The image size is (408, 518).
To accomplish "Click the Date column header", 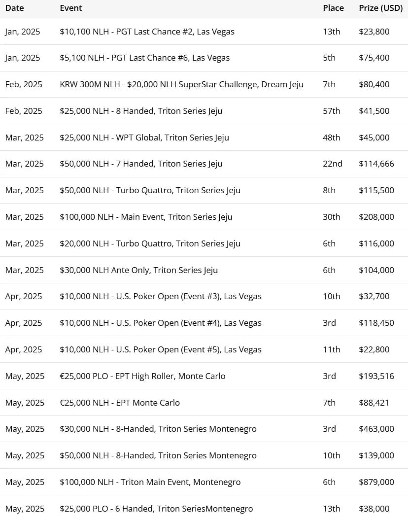I will [14, 8].
